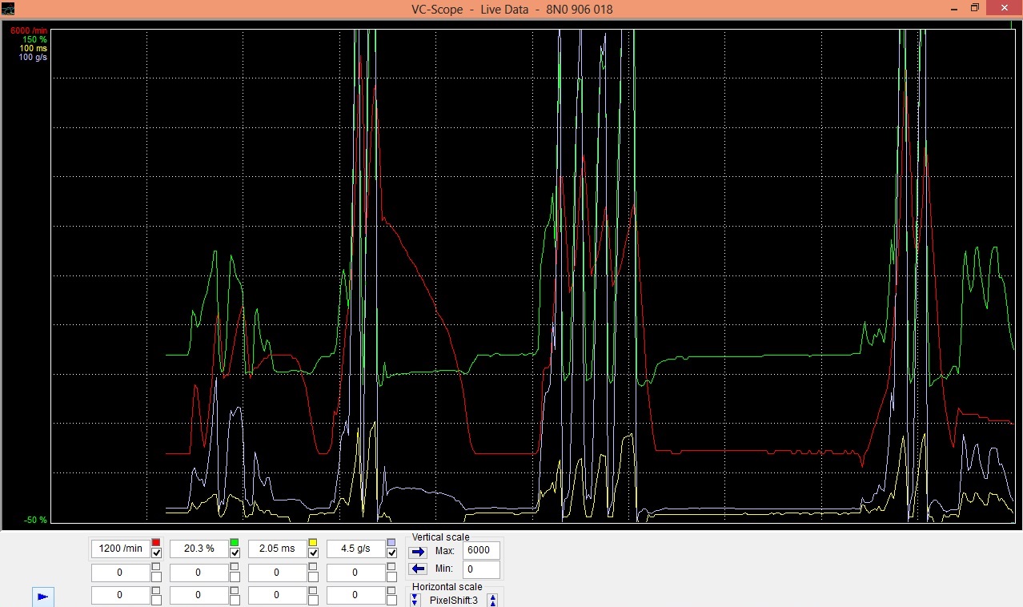1023x607 pixels.
Task: Click the Min: label
Action: (x=445, y=569)
